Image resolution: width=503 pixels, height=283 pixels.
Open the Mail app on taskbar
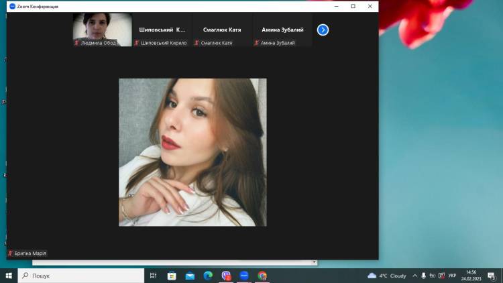tap(190, 276)
